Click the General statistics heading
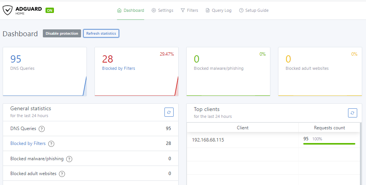Image resolution: width=366 pixels, height=185 pixels. point(31,108)
